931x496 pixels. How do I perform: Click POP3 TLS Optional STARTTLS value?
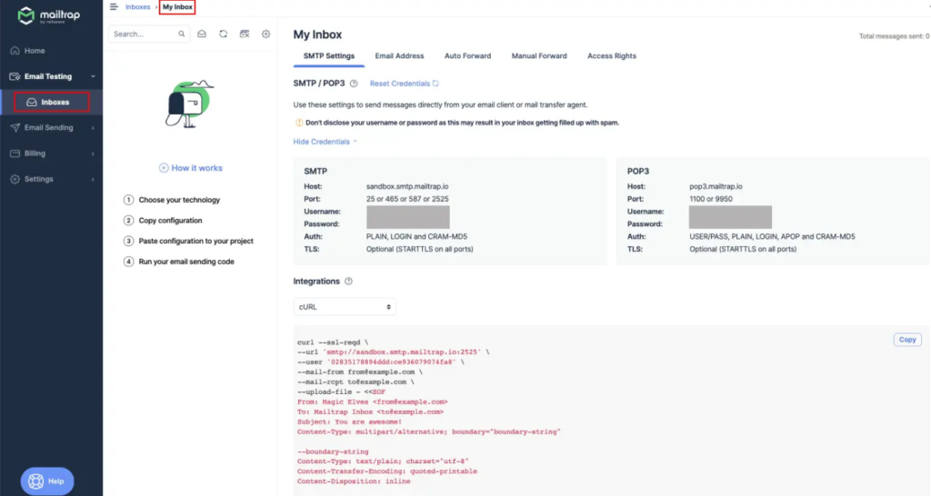click(x=743, y=249)
